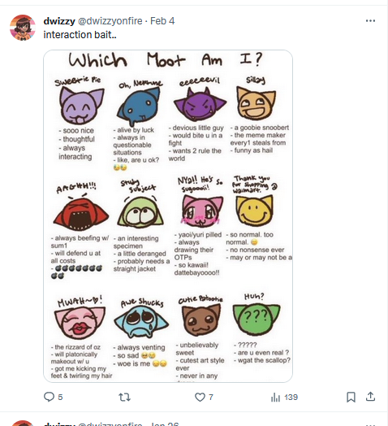The image size is (388, 426).
Task: Open the Which Moot Am I image
Action: tap(168, 216)
